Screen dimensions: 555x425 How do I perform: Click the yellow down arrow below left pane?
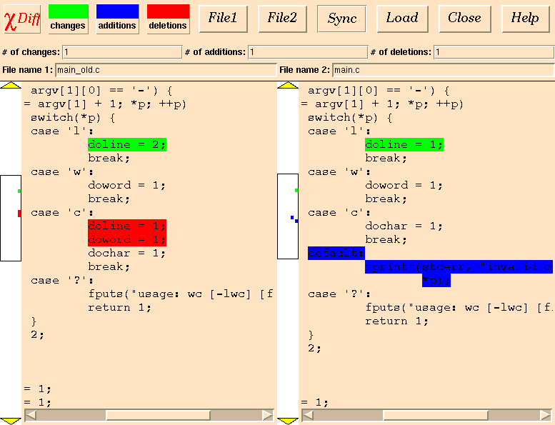pos(11,421)
